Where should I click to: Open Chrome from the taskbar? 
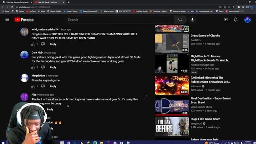pos(69,142)
